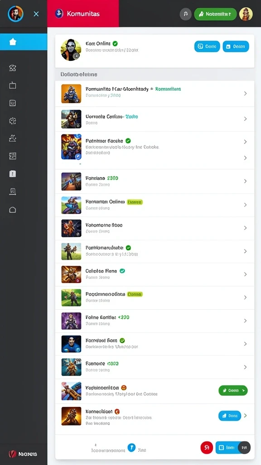Open the thumbnail of the Patnimor Bacsite entry
261x465 pixels.
pyautogui.click(x=71, y=147)
